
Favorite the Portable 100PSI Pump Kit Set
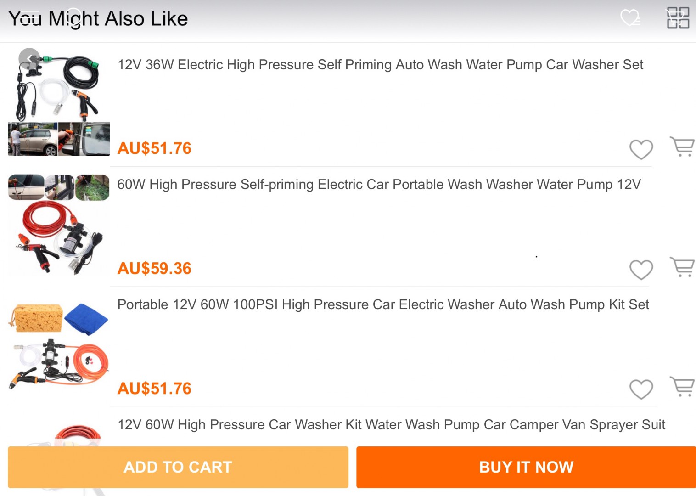point(641,389)
